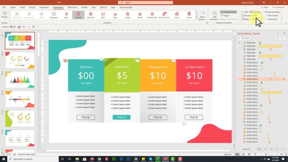
Task: Click the Duration input field
Action: 256,16
